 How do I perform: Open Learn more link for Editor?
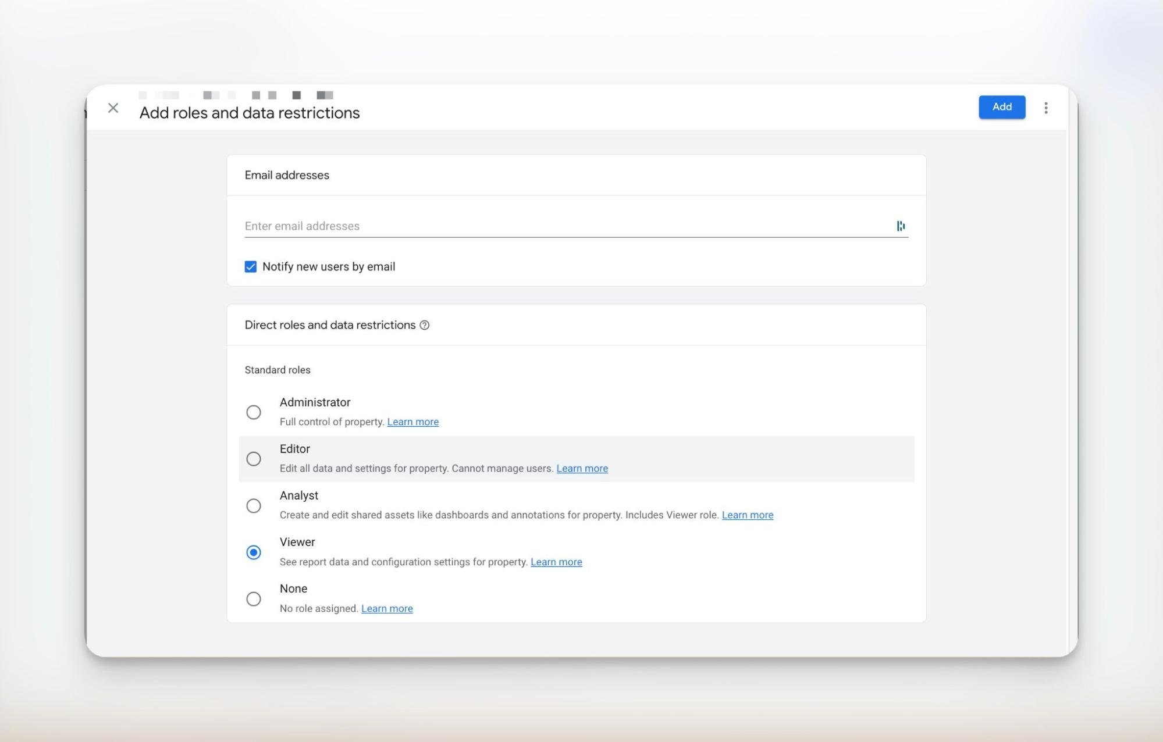click(x=582, y=468)
